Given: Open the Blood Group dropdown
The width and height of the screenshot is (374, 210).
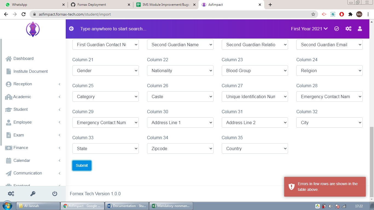Looking at the screenshot, I should tap(255, 71).
